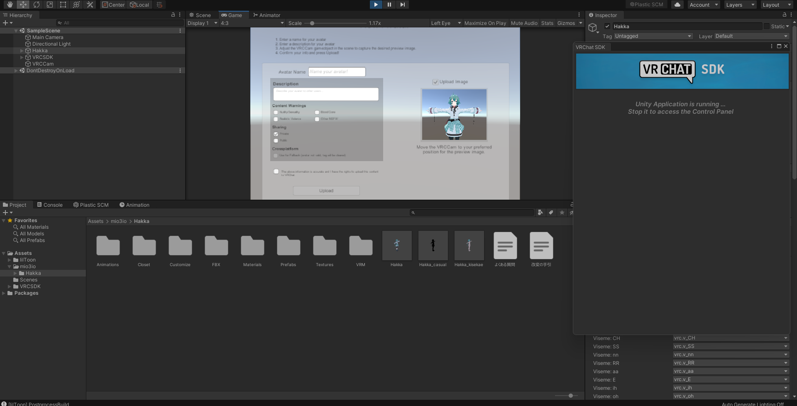Open VRChat SDK window options menu
The image size is (797, 406).
[772, 46]
